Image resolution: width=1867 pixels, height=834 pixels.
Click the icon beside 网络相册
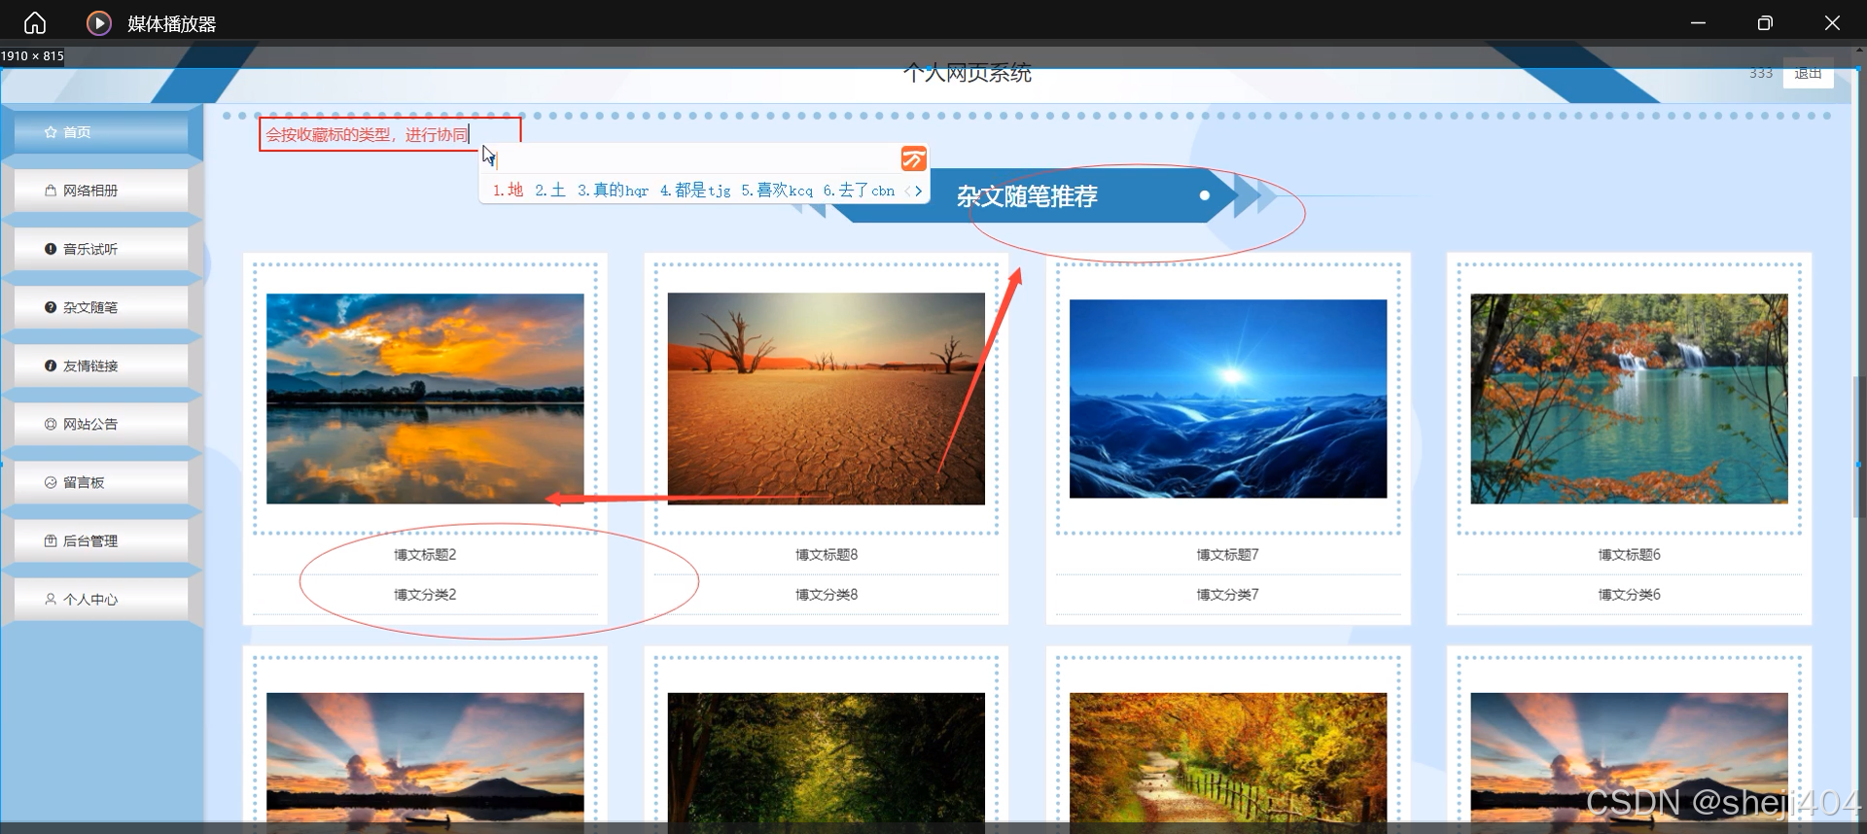click(x=51, y=191)
